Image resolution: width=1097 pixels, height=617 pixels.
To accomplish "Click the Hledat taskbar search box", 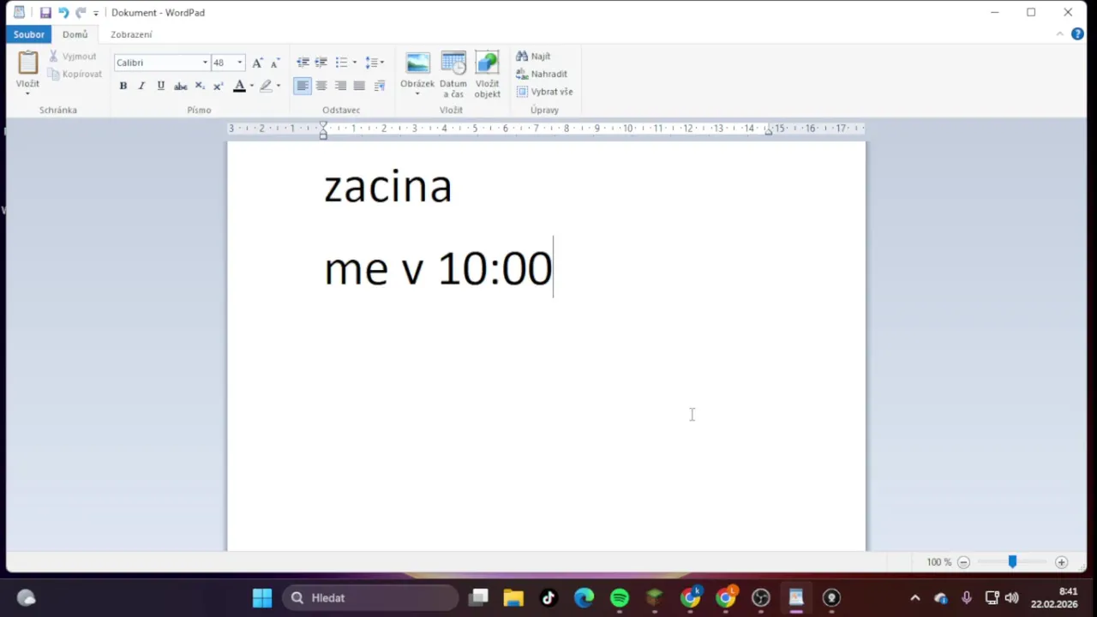I will tap(370, 597).
